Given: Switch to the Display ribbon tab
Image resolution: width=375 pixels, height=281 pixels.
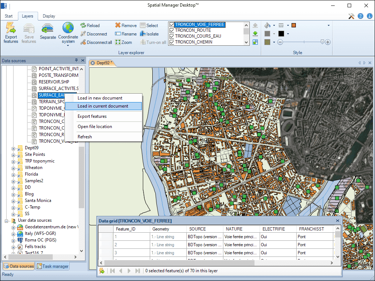Looking at the screenshot, I should [x=49, y=16].
